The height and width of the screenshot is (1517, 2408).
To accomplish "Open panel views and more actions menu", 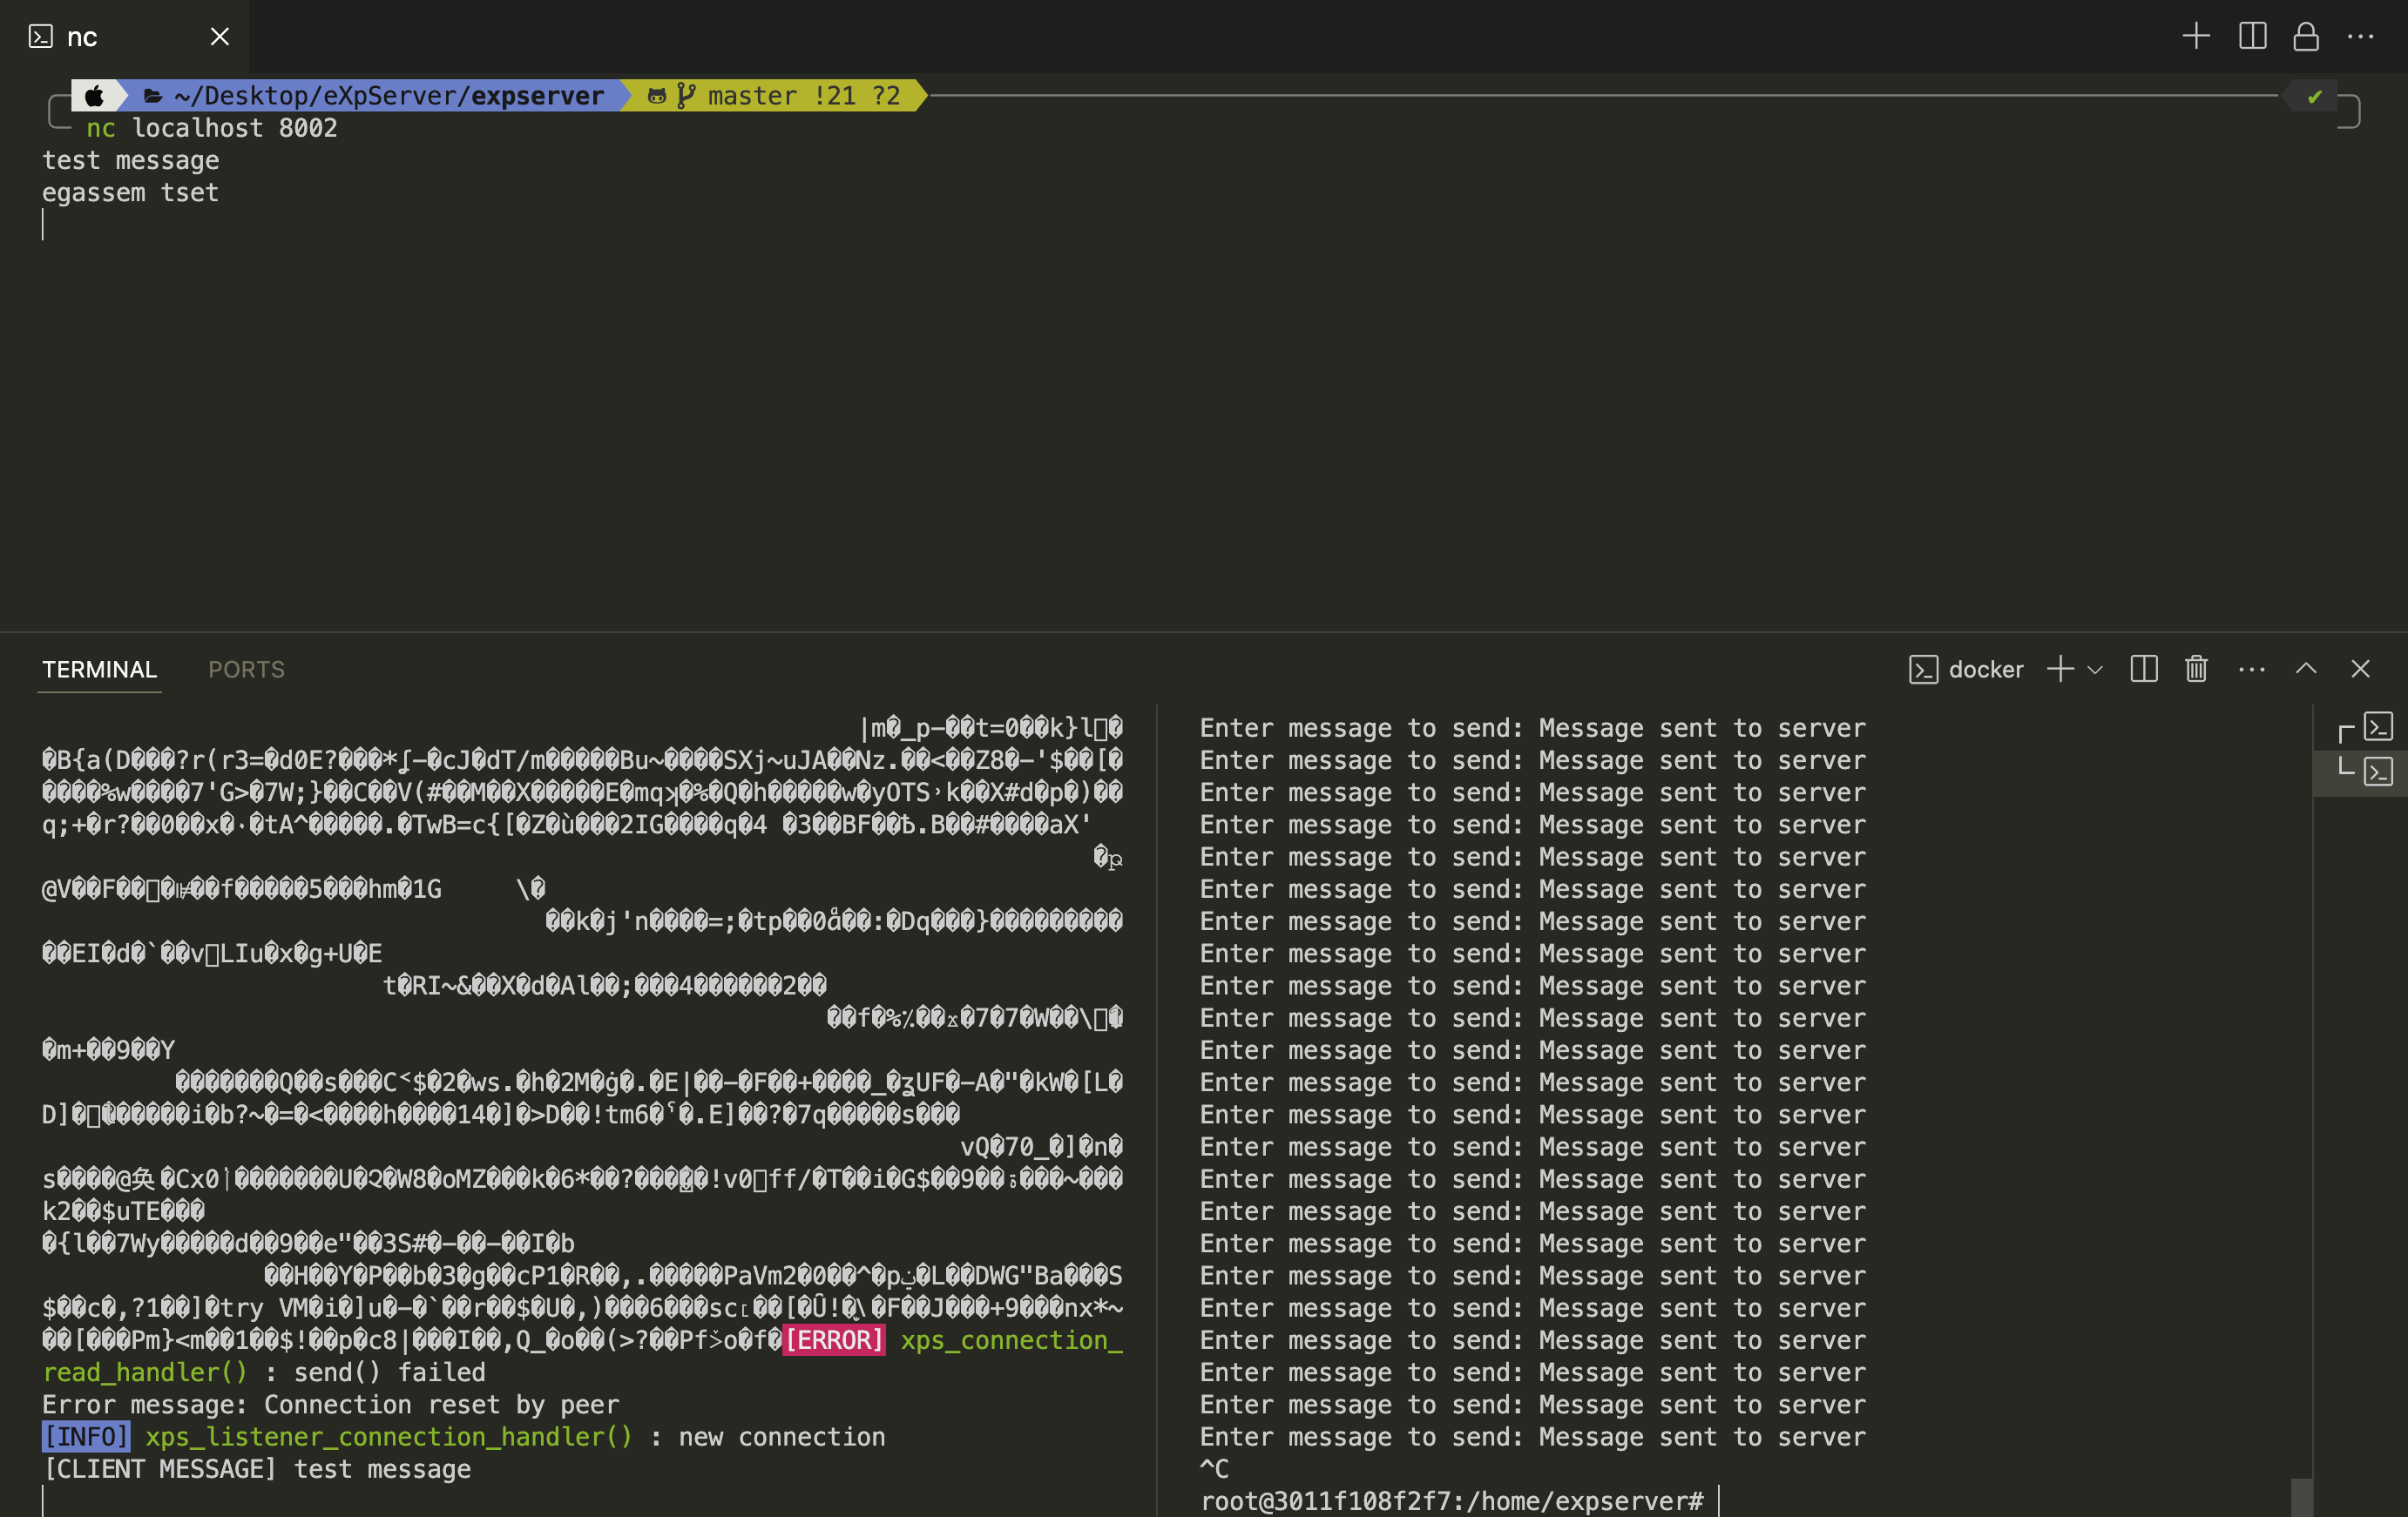I will point(2251,669).
